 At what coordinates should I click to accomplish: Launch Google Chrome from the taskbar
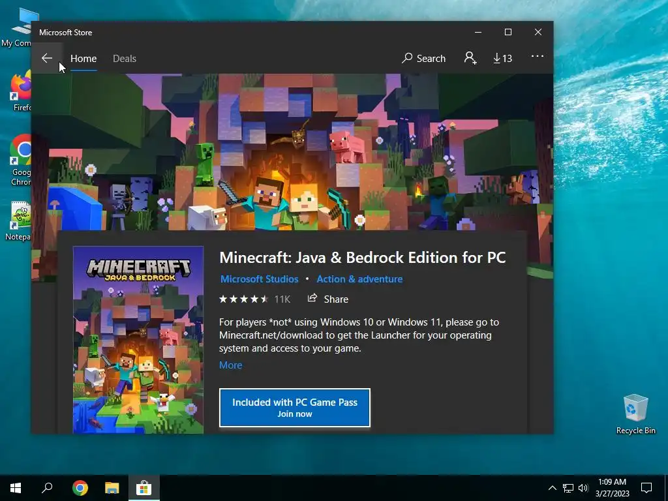pyautogui.click(x=80, y=488)
